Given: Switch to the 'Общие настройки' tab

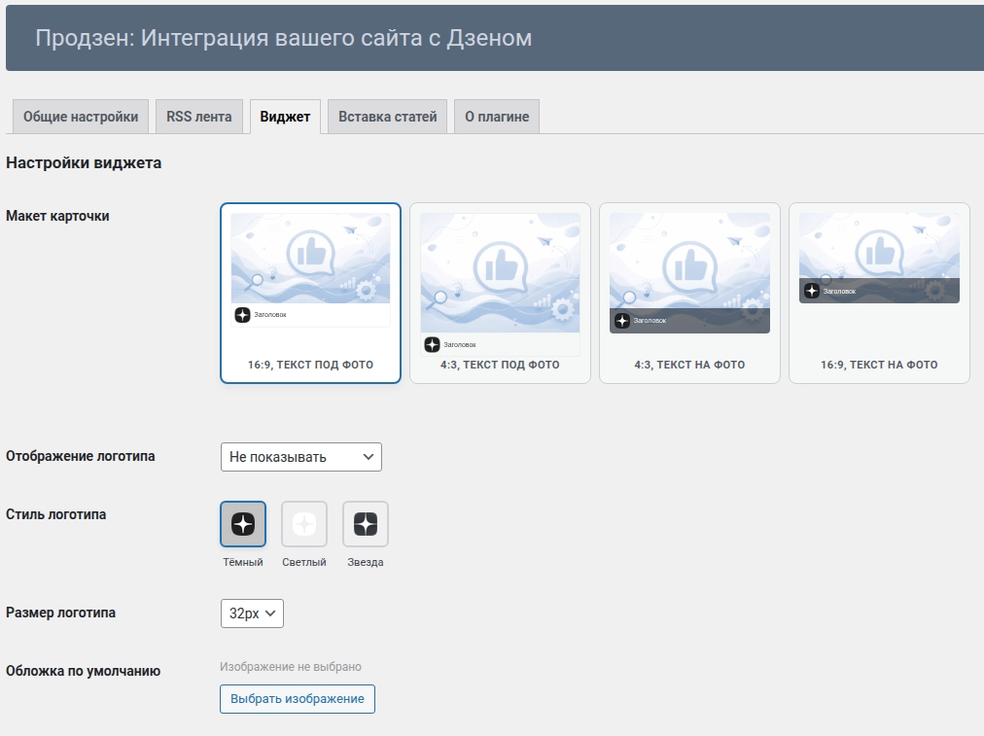Looking at the screenshot, I should point(81,117).
